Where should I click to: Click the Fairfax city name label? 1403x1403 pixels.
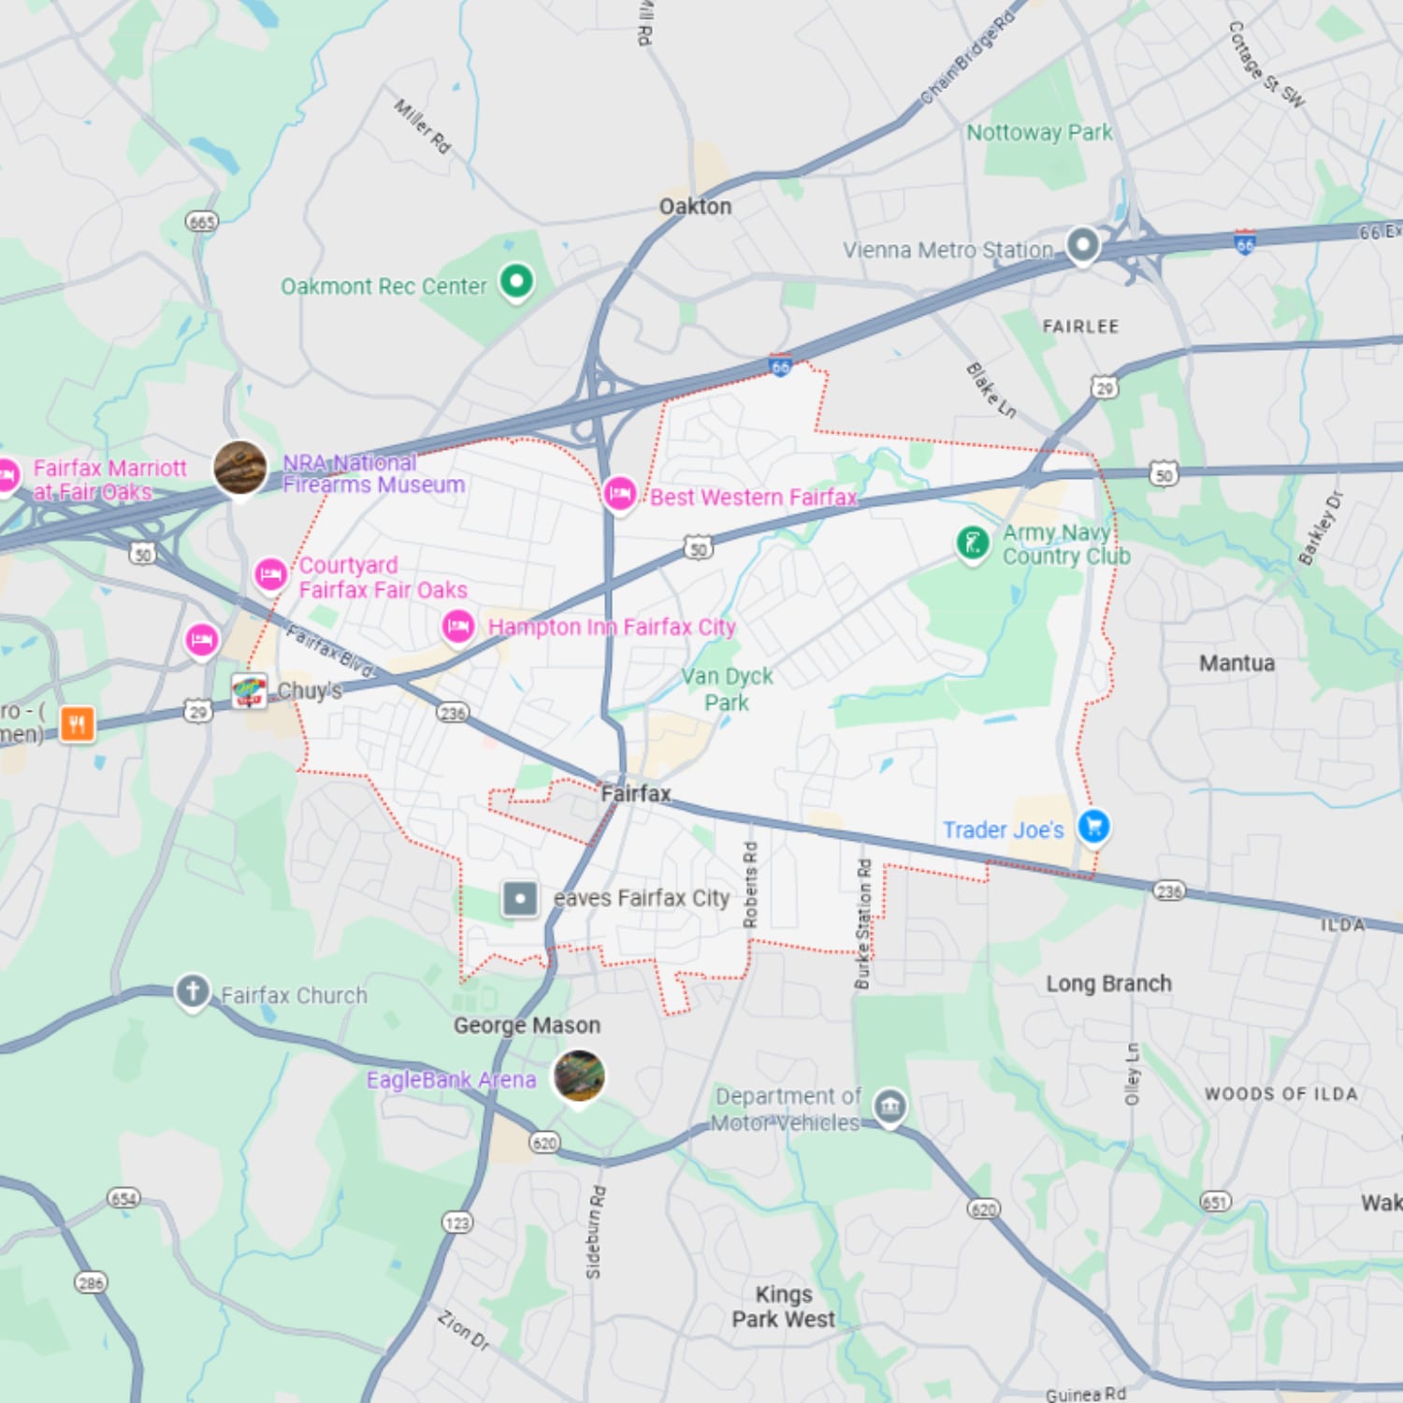(x=636, y=794)
